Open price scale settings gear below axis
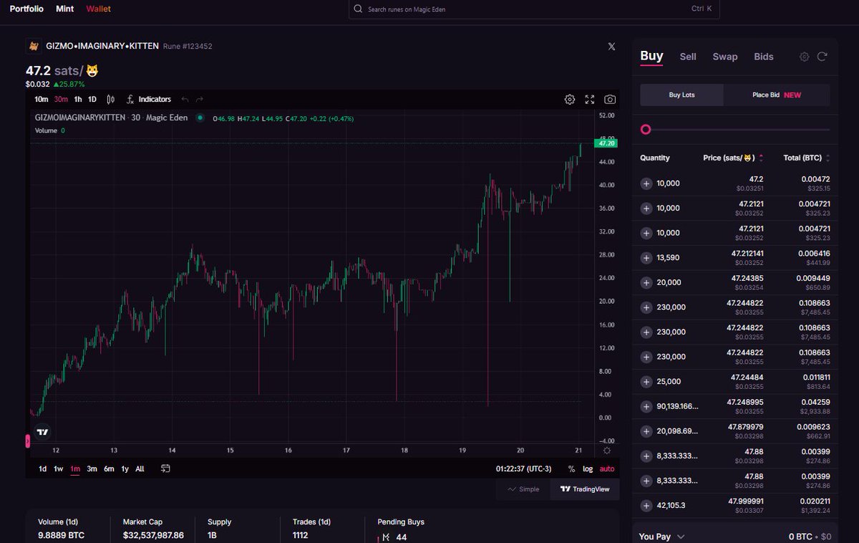Image resolution: width=859 pixels, height=543 pixels. click(x=607, y=451)
